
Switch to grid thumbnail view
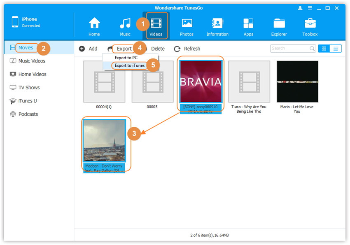[x=324, y=49]
